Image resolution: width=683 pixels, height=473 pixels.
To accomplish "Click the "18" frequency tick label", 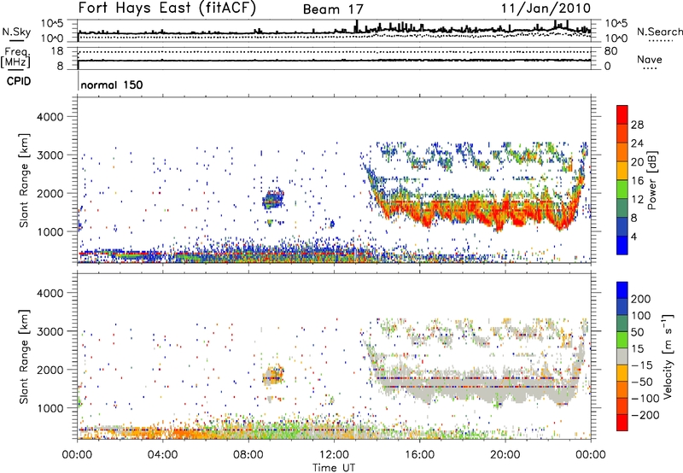I will point(57,51).
